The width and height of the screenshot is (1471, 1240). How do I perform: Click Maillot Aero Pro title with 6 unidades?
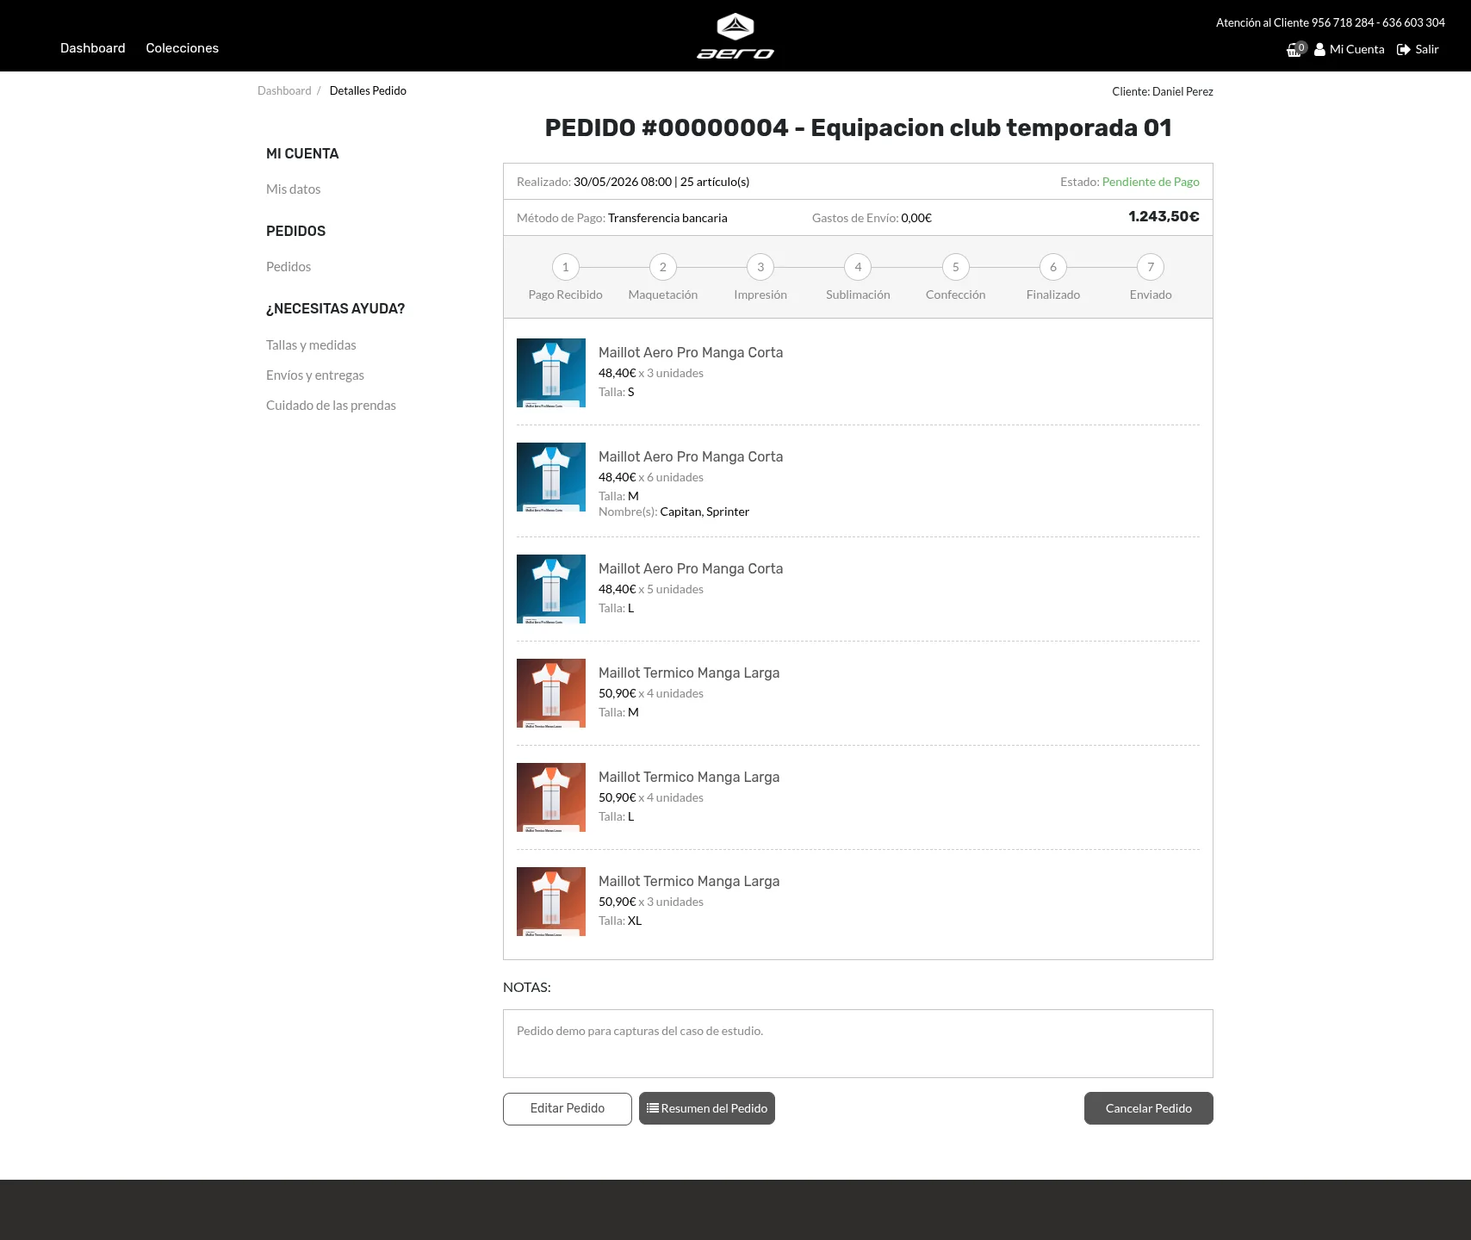691,456
